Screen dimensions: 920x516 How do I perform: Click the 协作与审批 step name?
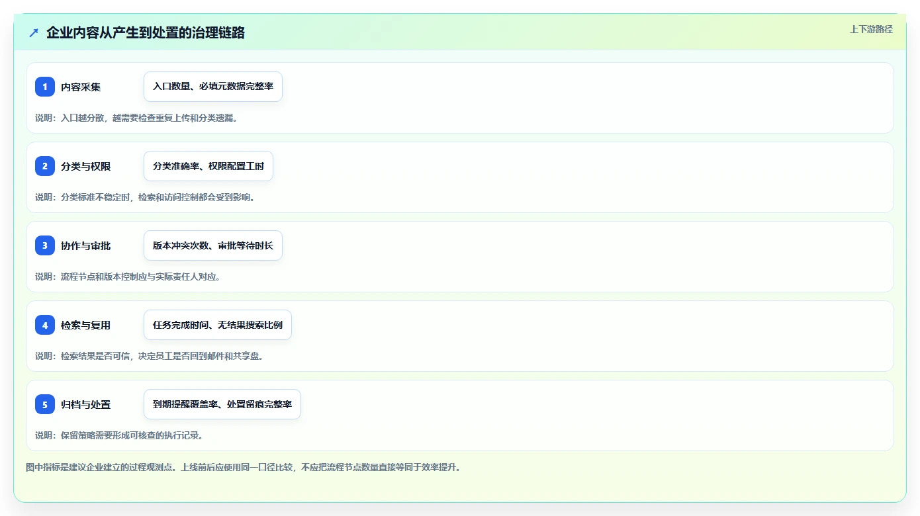[x=86, y=245]
